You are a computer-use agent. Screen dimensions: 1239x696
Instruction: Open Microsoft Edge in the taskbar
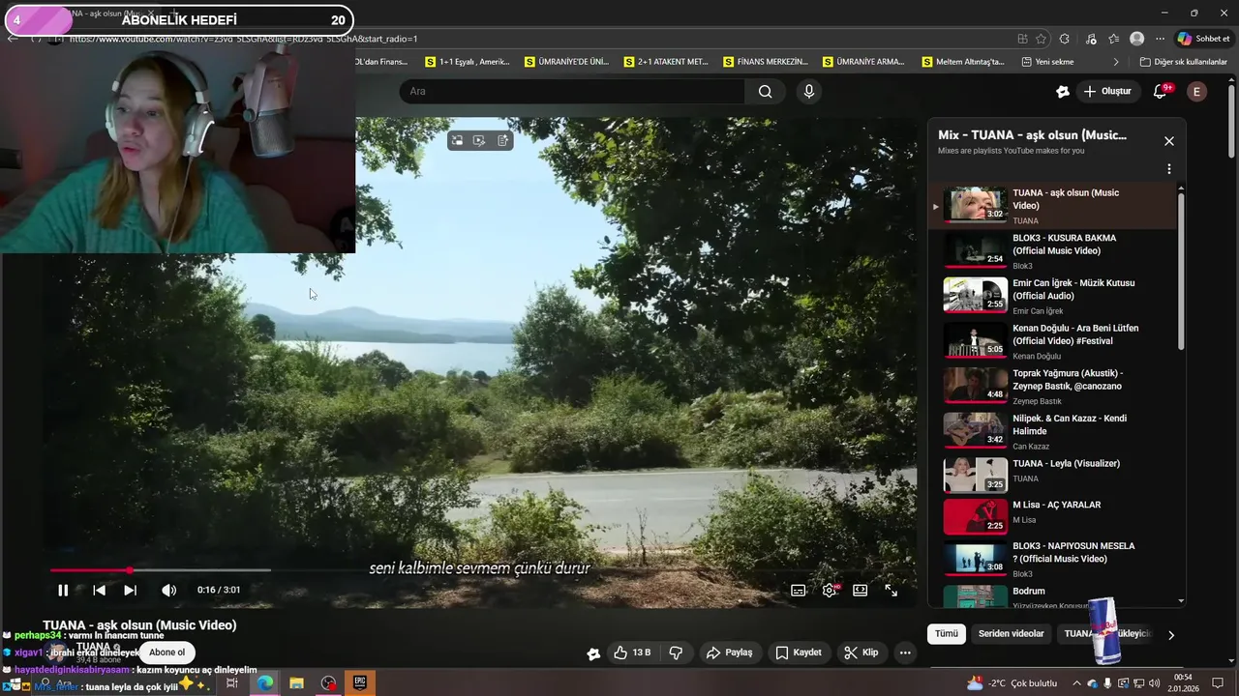point(264,683)
